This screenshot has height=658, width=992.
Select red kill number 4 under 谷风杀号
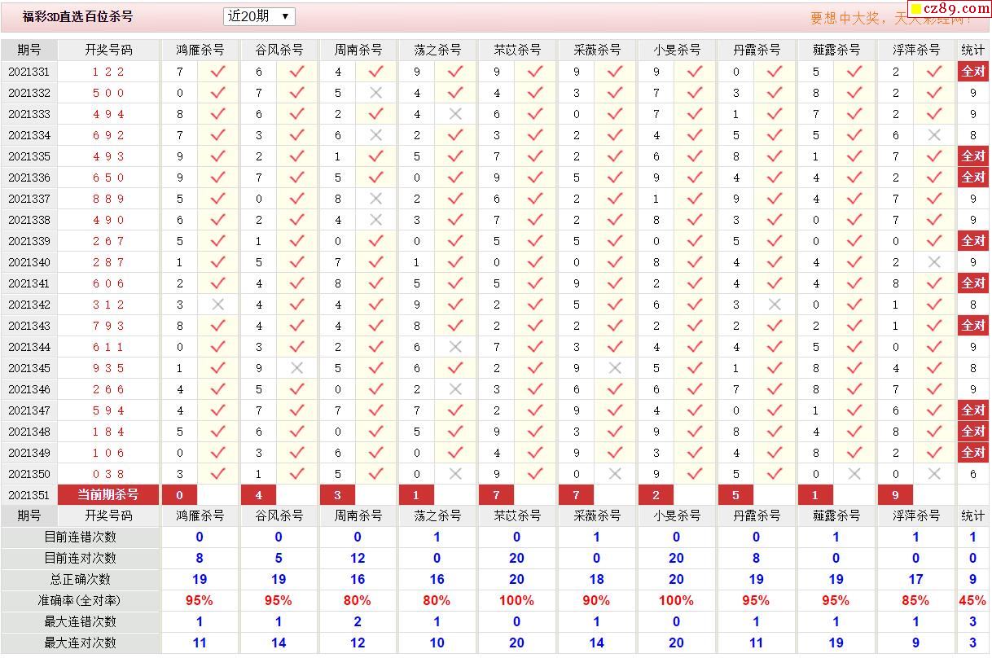point(258,494)
